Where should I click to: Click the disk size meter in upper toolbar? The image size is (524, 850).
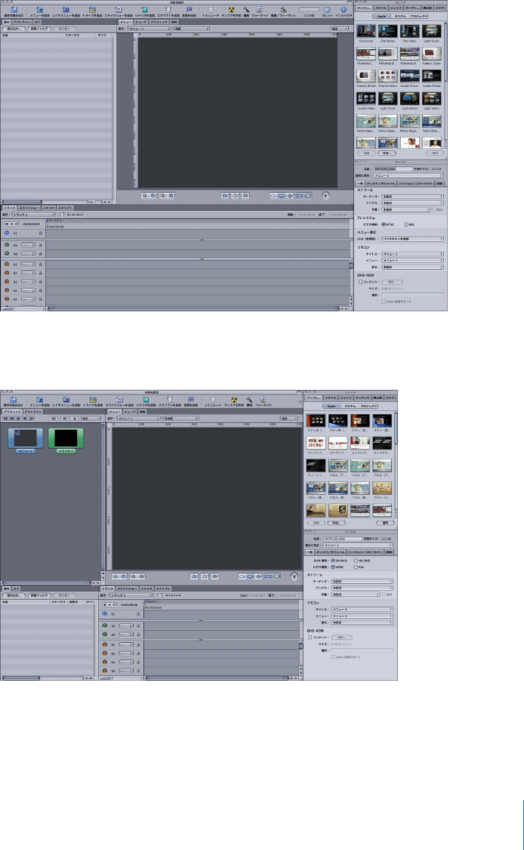click(x=309, y=11)
